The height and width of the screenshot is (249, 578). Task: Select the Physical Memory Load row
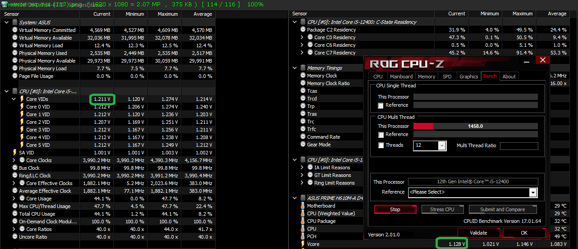[x=107, y=68]
